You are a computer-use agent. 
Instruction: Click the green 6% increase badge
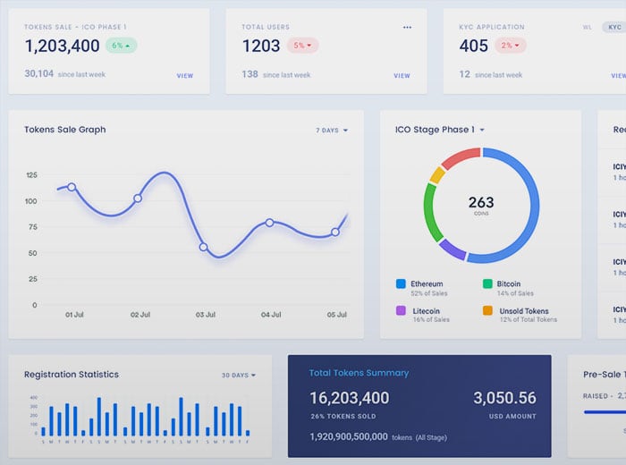pyautogui.click(x=121, y=46)
